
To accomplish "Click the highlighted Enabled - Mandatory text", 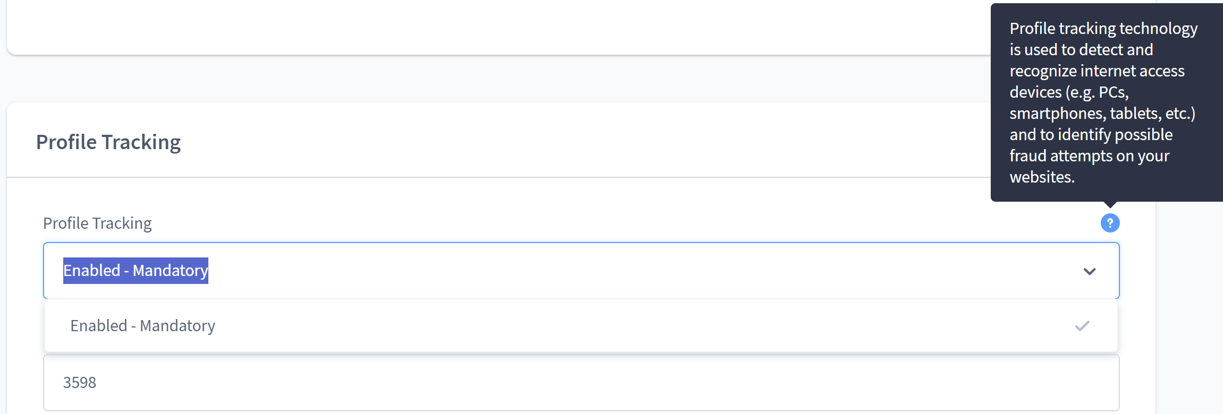I will pyautogui.click(x=135, y=271).
